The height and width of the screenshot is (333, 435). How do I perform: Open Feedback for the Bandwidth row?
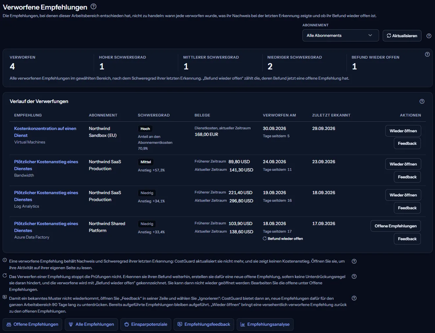[407, 177]
